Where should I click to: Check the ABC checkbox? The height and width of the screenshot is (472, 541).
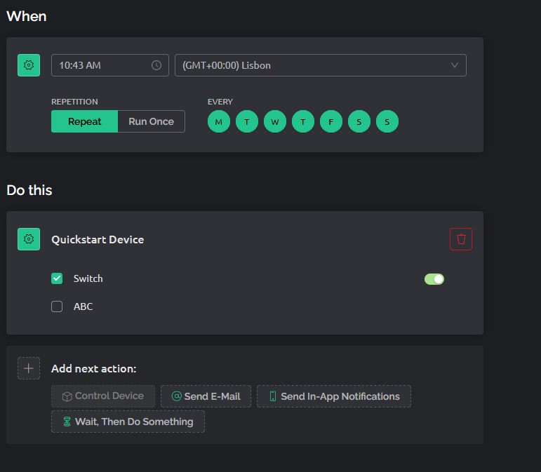(57, 306)
